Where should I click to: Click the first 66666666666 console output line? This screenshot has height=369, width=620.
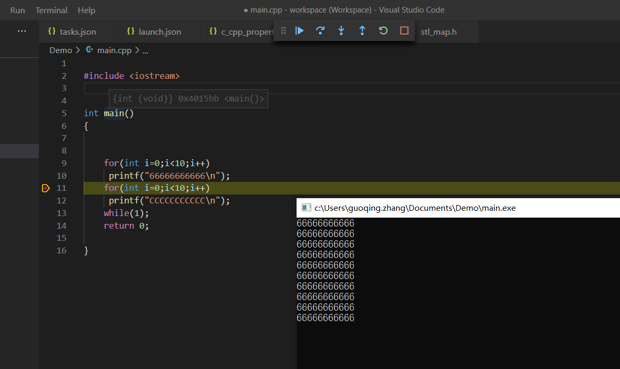(326, 223)
